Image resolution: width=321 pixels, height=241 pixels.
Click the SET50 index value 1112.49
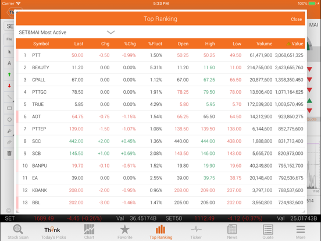[204, 218]
